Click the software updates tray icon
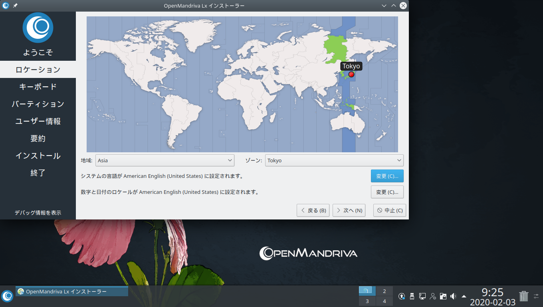Screen dimensions: 543x307 click(x=402, y=296)
